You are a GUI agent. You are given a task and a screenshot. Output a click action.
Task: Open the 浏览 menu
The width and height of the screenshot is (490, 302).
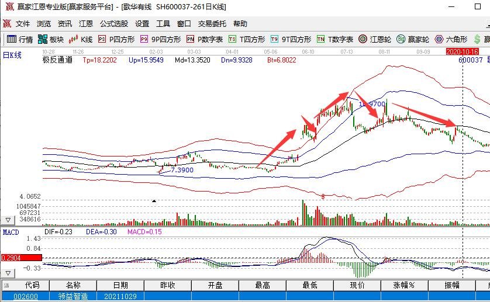click(x=43, y=24)
